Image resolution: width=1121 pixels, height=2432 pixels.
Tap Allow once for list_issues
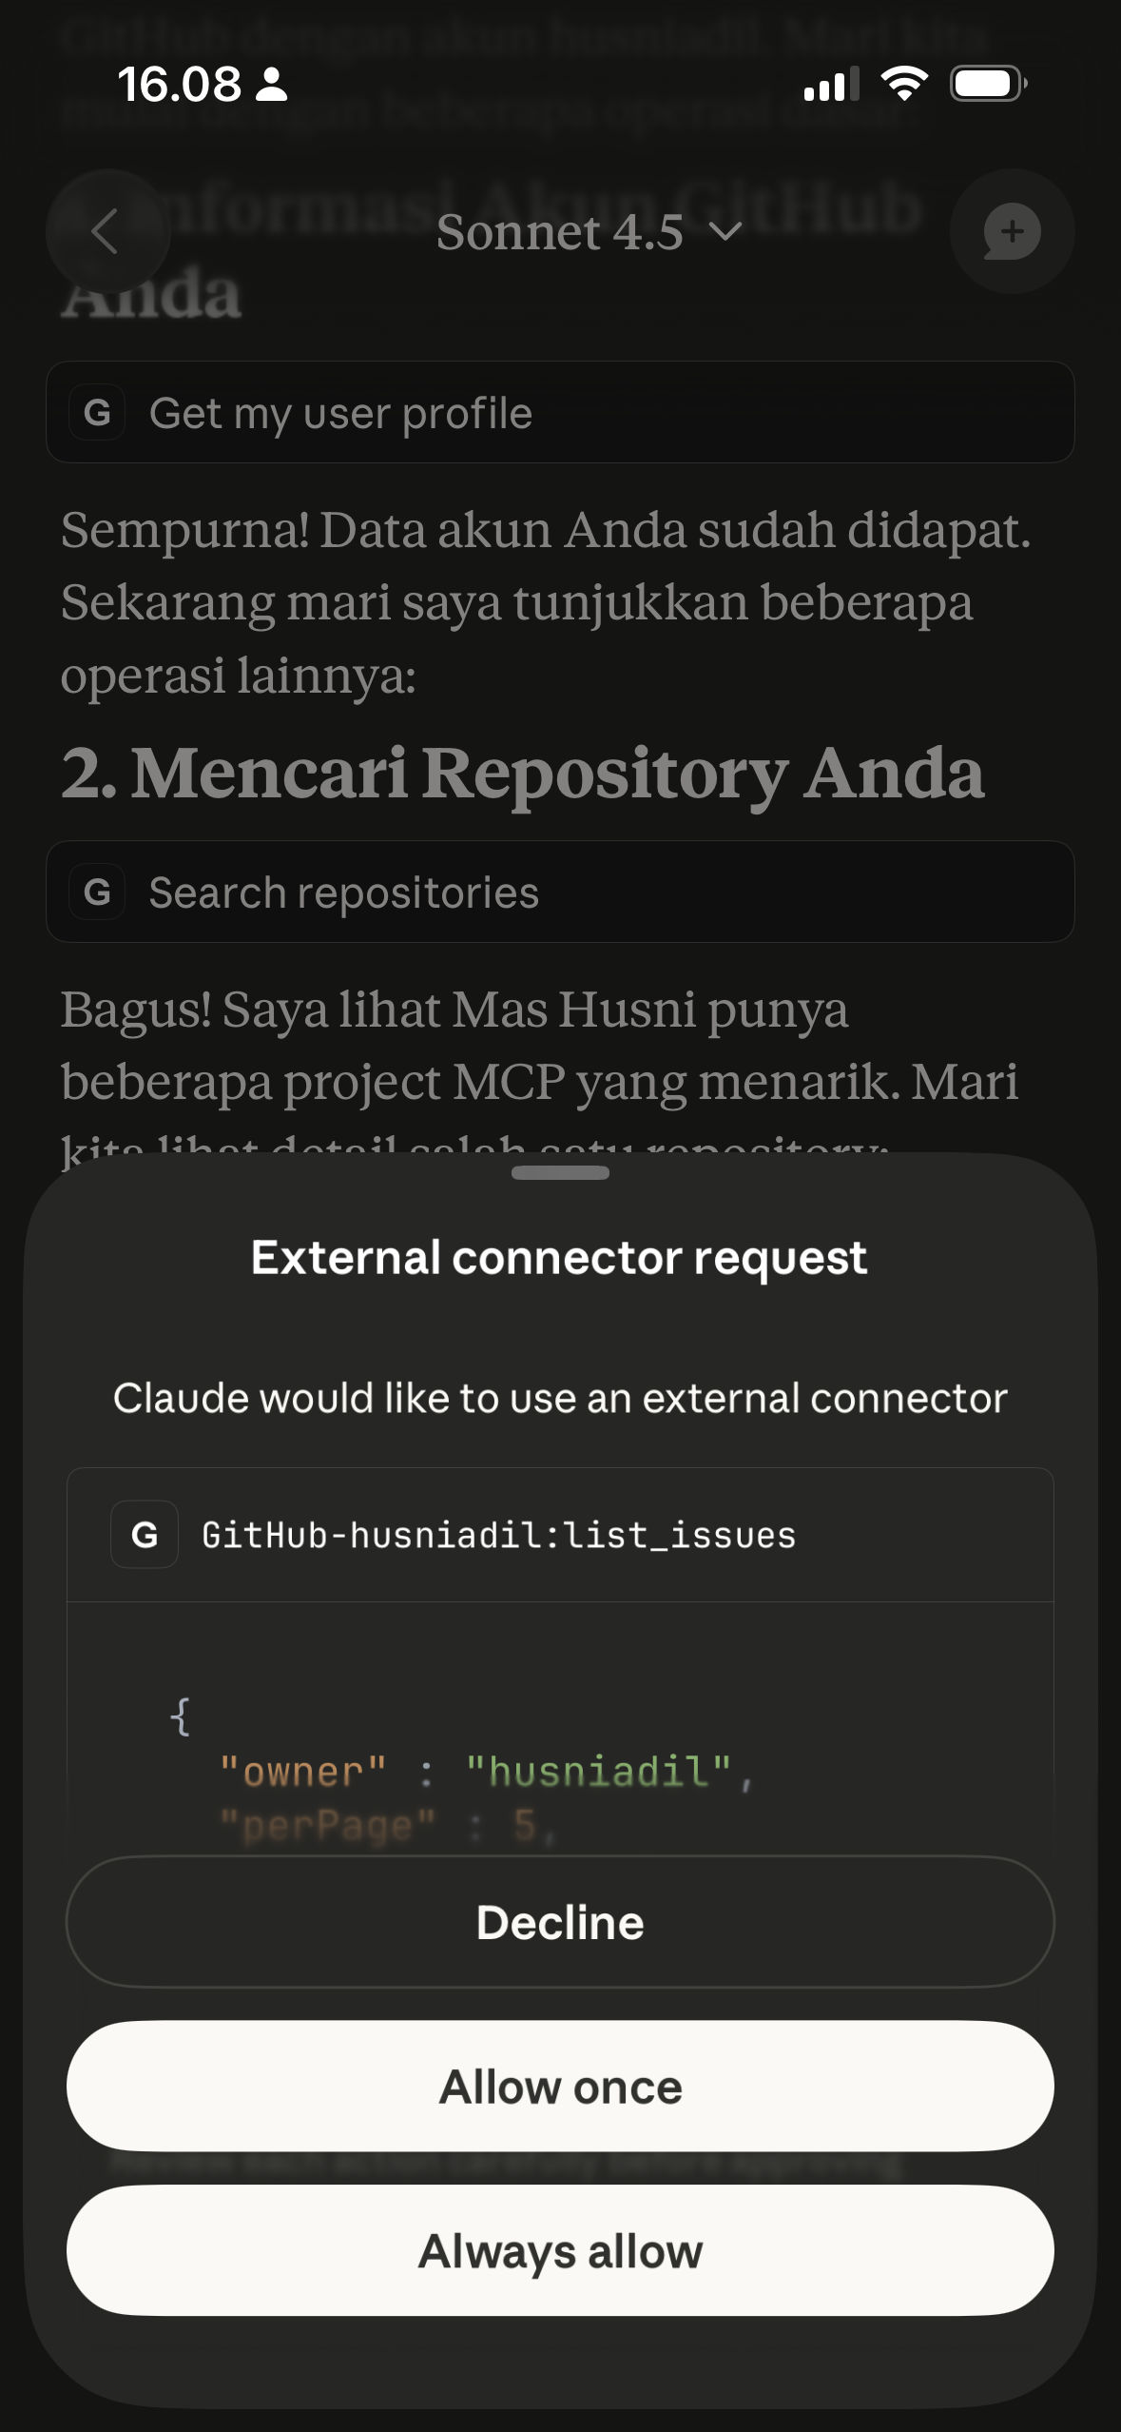(560, 2086)
